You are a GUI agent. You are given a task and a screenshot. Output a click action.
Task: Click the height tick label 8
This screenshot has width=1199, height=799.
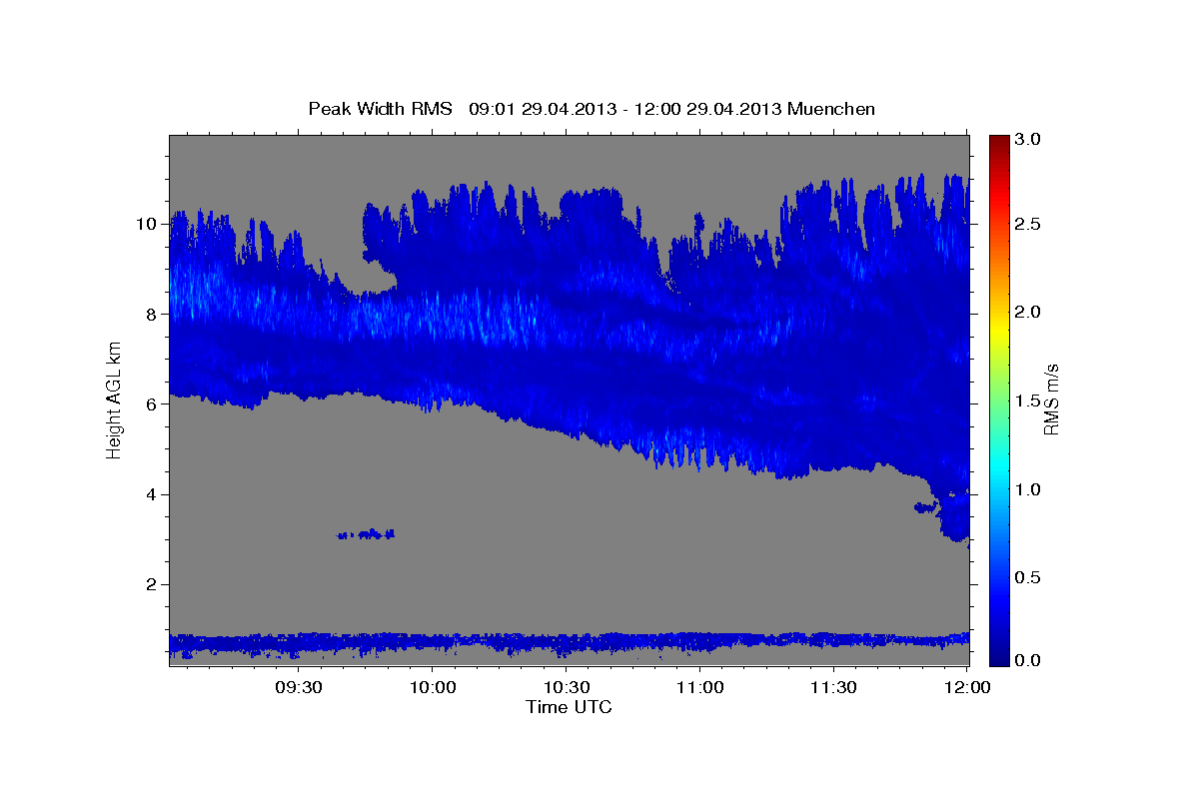pyautogui.click(x=153, y=314)
